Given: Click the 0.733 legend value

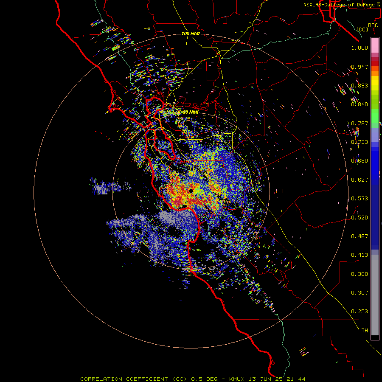Looking at the screenshot, I should point(360,142).
